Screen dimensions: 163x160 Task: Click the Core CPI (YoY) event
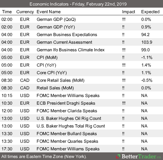click(52, 73)
